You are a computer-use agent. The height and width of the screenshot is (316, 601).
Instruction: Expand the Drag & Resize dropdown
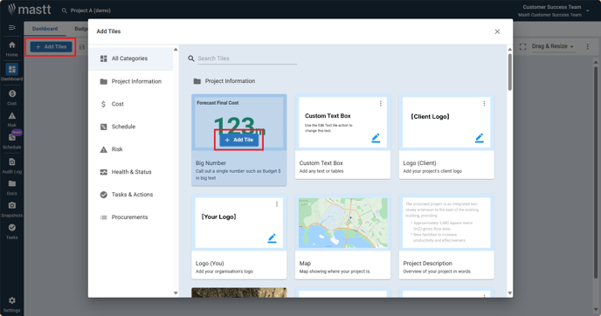point(553,46)
